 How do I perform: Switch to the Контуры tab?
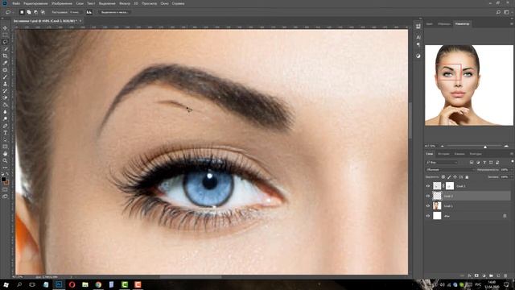coord(476,154)
